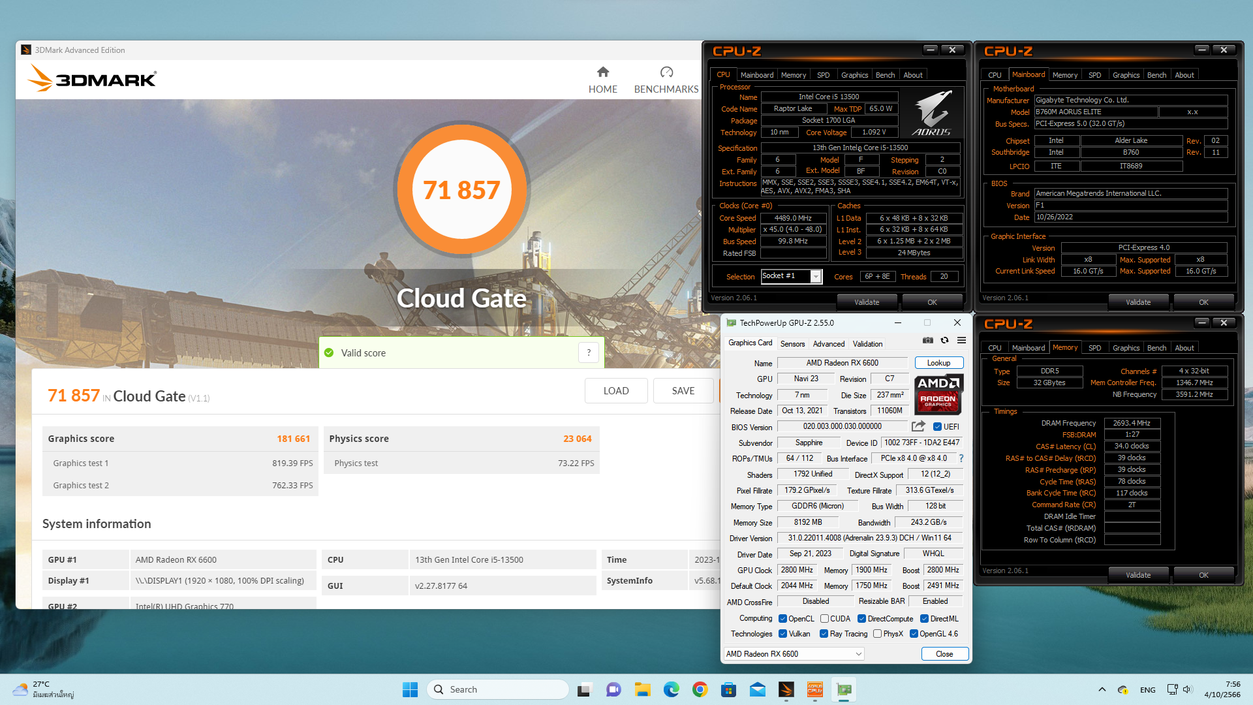Viewport: 1253px width, 705px height.
Task: Launch Microsoft Edge from the taskbar
Action: click(x=671, y=689)
